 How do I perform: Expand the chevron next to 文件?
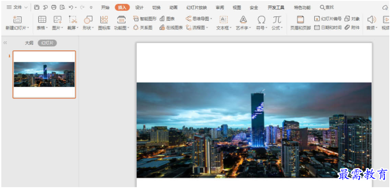(x=26, y=7)
